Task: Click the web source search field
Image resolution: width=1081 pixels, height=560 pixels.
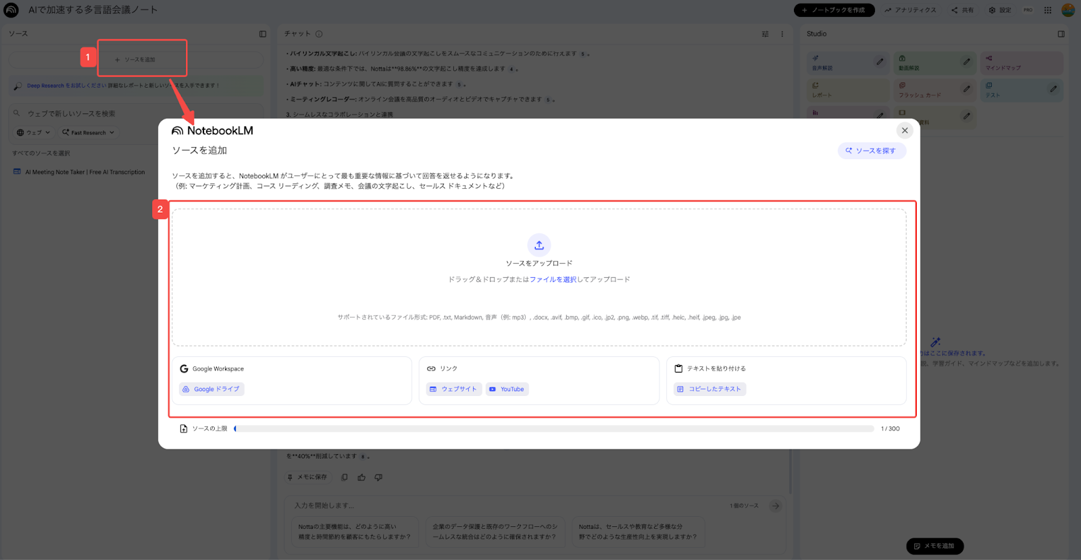Action: coord(135,113)
